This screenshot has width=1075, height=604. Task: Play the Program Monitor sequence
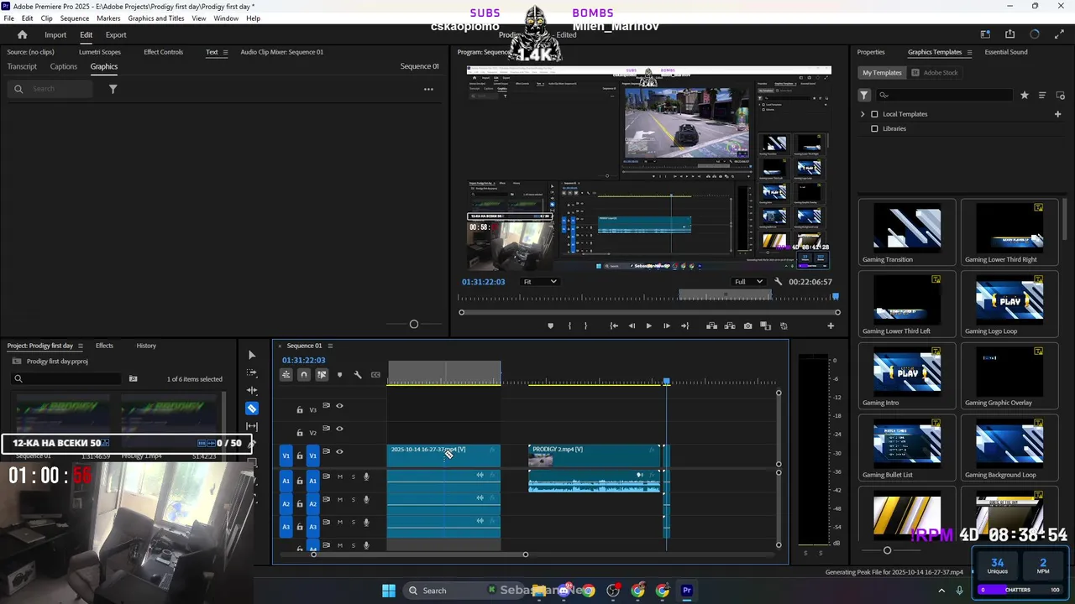648,325
